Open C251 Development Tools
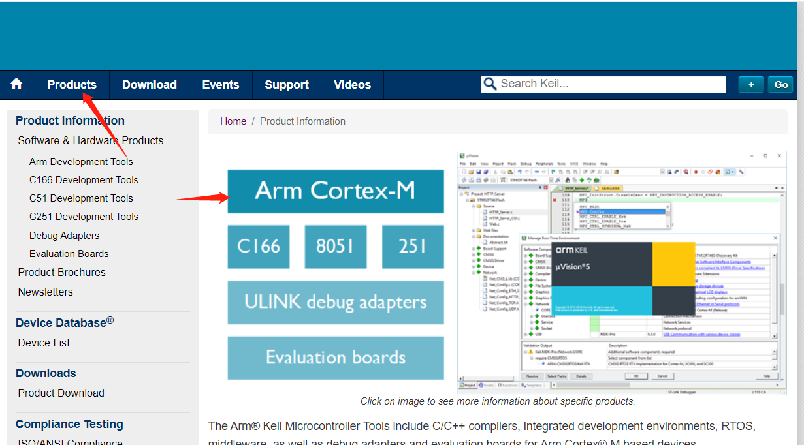The width and height of the screenshot is (804, 445). point(84,217)
